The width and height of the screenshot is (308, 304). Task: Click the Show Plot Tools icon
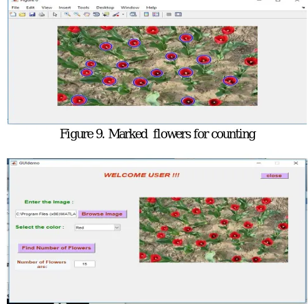[178, 14]
